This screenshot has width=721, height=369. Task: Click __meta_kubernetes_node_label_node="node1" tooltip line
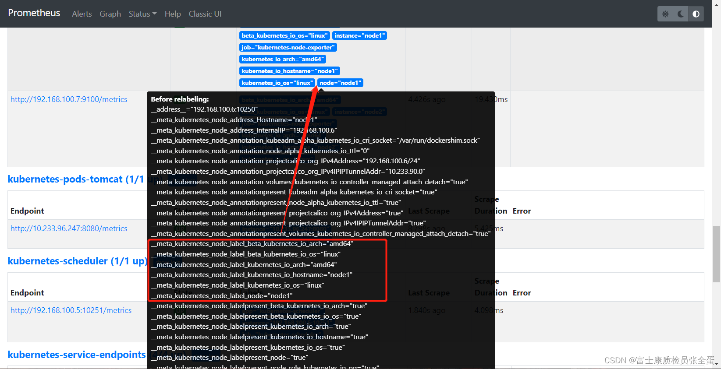[x=222, y=296]
